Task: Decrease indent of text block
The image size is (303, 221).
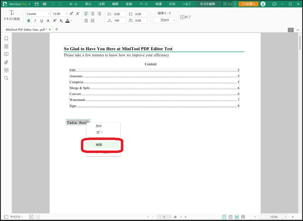Action: 93,21
